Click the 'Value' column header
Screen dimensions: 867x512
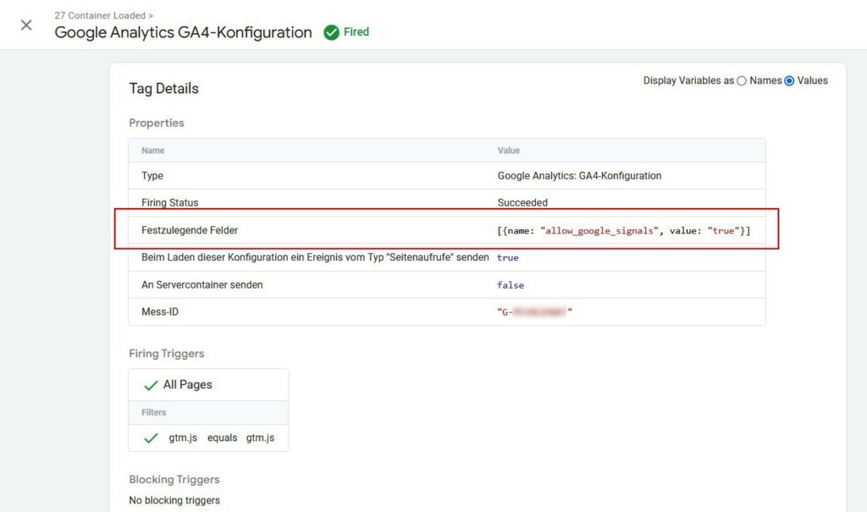coord(509,151)
